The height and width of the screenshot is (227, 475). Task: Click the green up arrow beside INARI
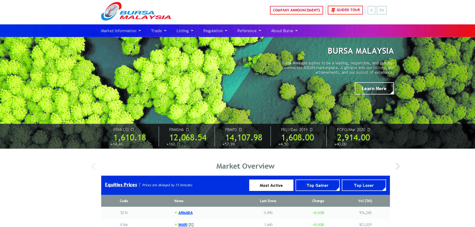(176, 224)
